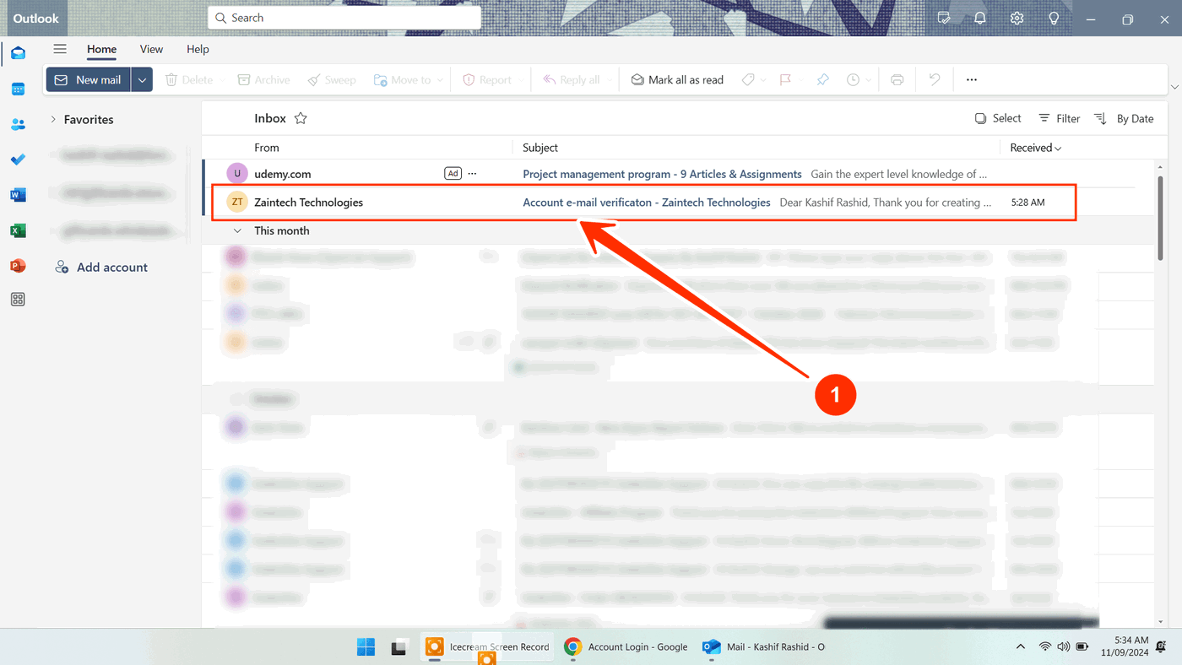Open the People contacts icon

point(18,124)
